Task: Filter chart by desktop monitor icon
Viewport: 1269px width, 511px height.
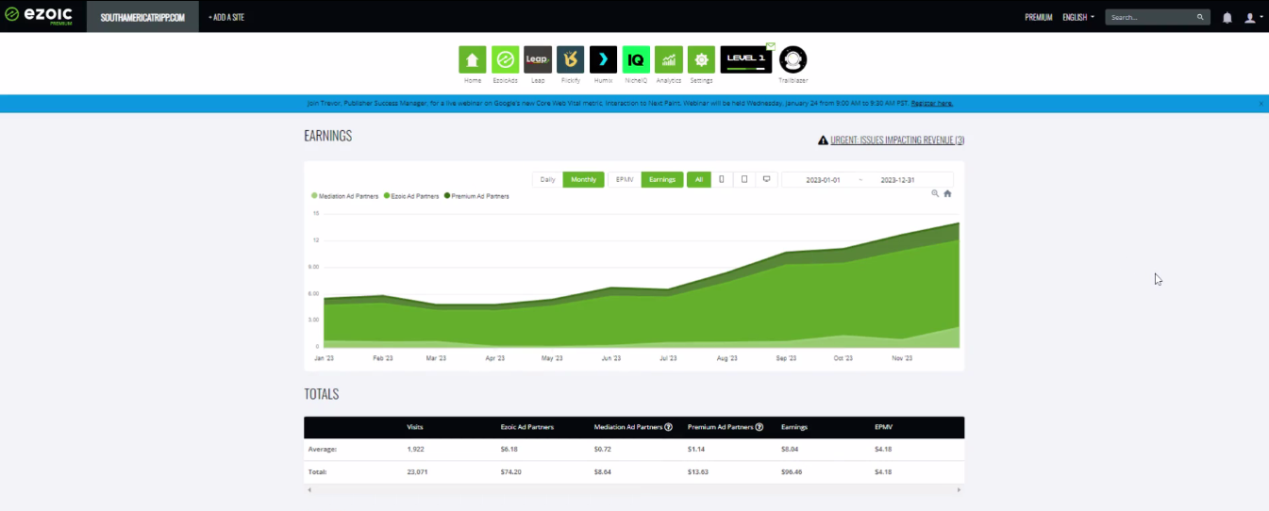Action: pos(766,179)
